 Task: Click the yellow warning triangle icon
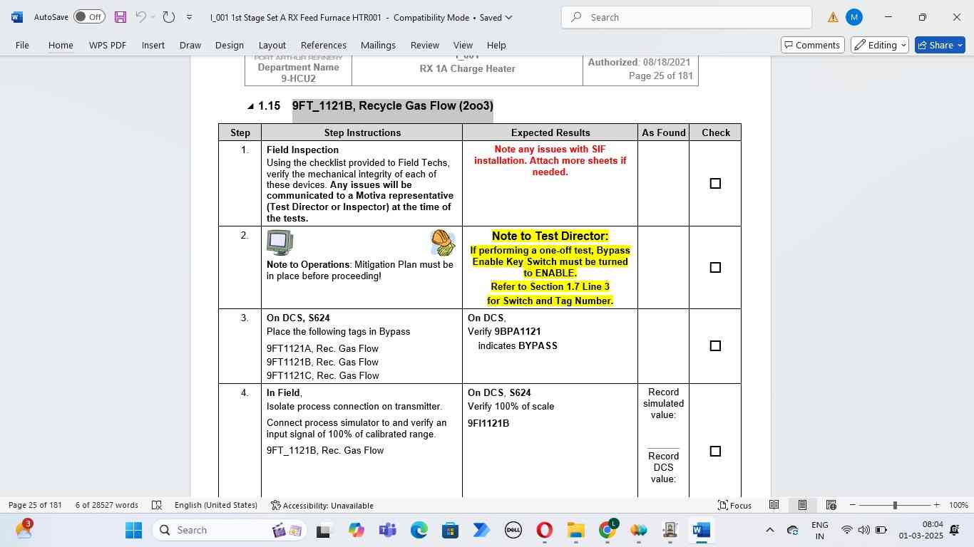tap(833, 17)
